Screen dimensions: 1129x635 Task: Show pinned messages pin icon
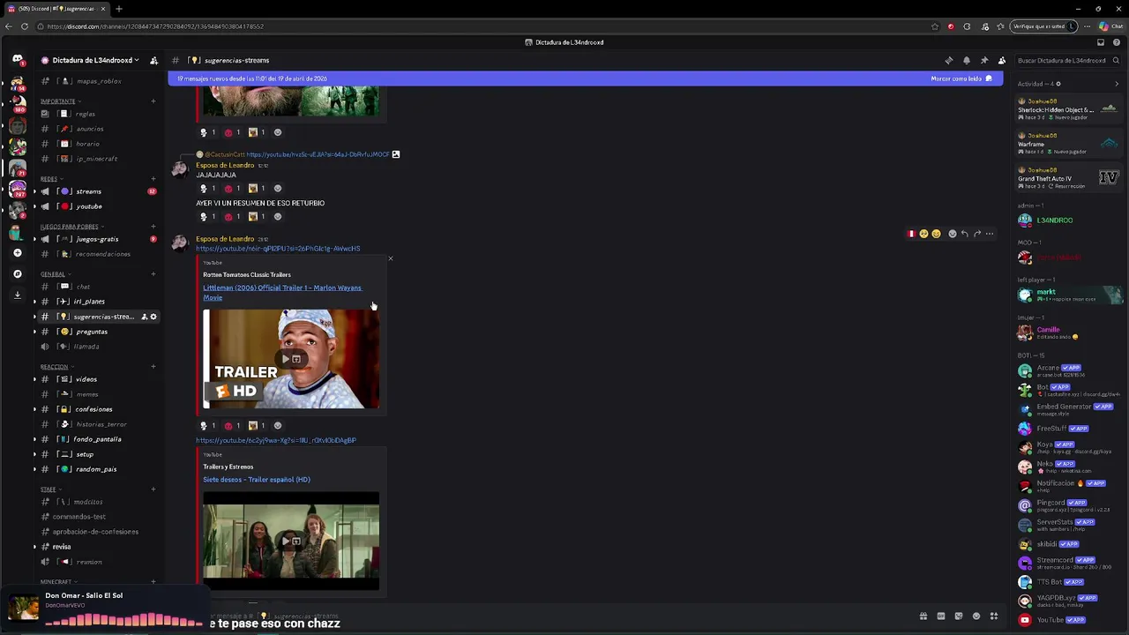pos(984,61)
